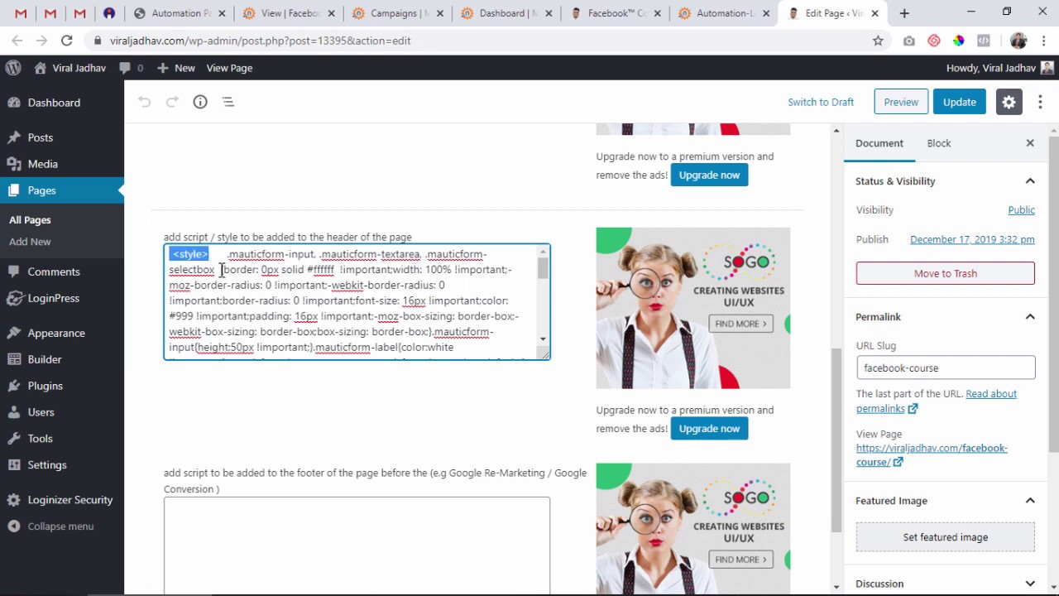The width and height of the screenshot is (1059, 596).
Task: Click Set featured image box
Action: point(946,537)
